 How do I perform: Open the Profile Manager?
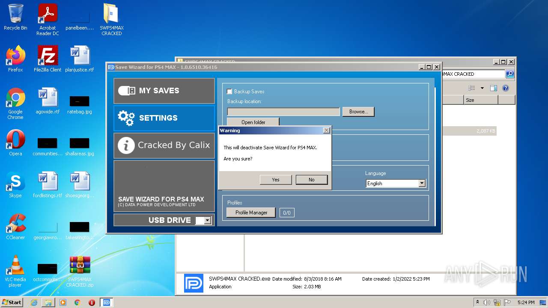[251, 213]
